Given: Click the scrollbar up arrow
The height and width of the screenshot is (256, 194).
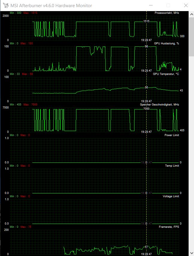Looking at the screenshot, I should coord(192,14).
